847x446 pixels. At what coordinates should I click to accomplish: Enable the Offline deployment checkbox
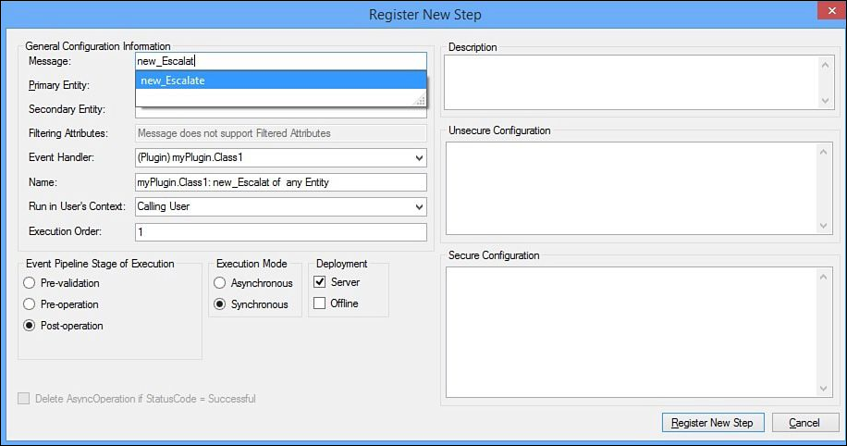tap(319, 304)
